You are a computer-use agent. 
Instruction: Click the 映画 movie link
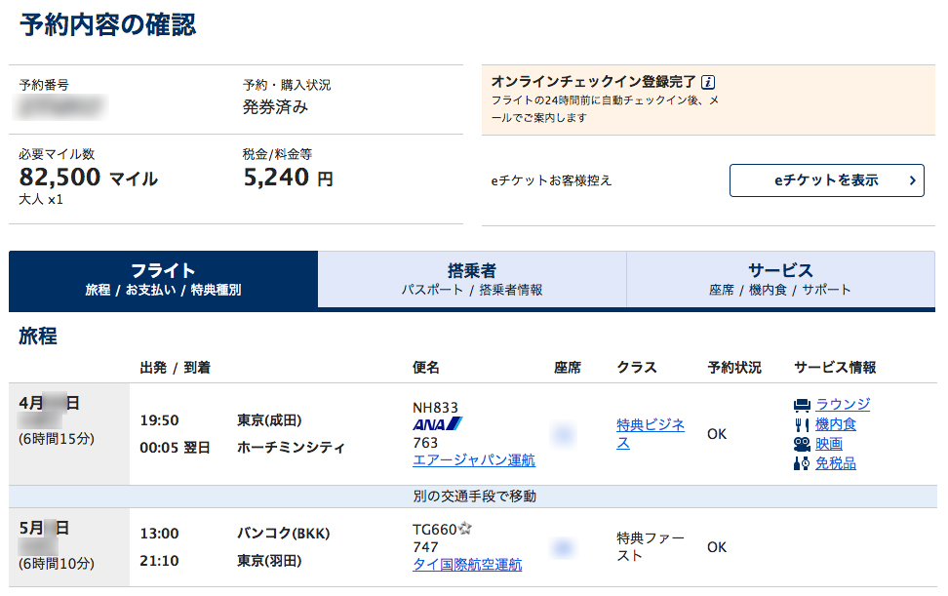tap(829, 443)
